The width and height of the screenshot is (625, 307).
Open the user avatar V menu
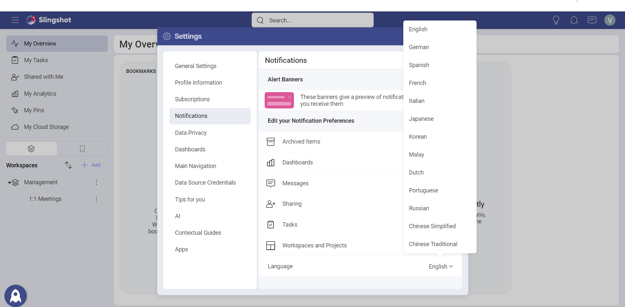point(610,20)
